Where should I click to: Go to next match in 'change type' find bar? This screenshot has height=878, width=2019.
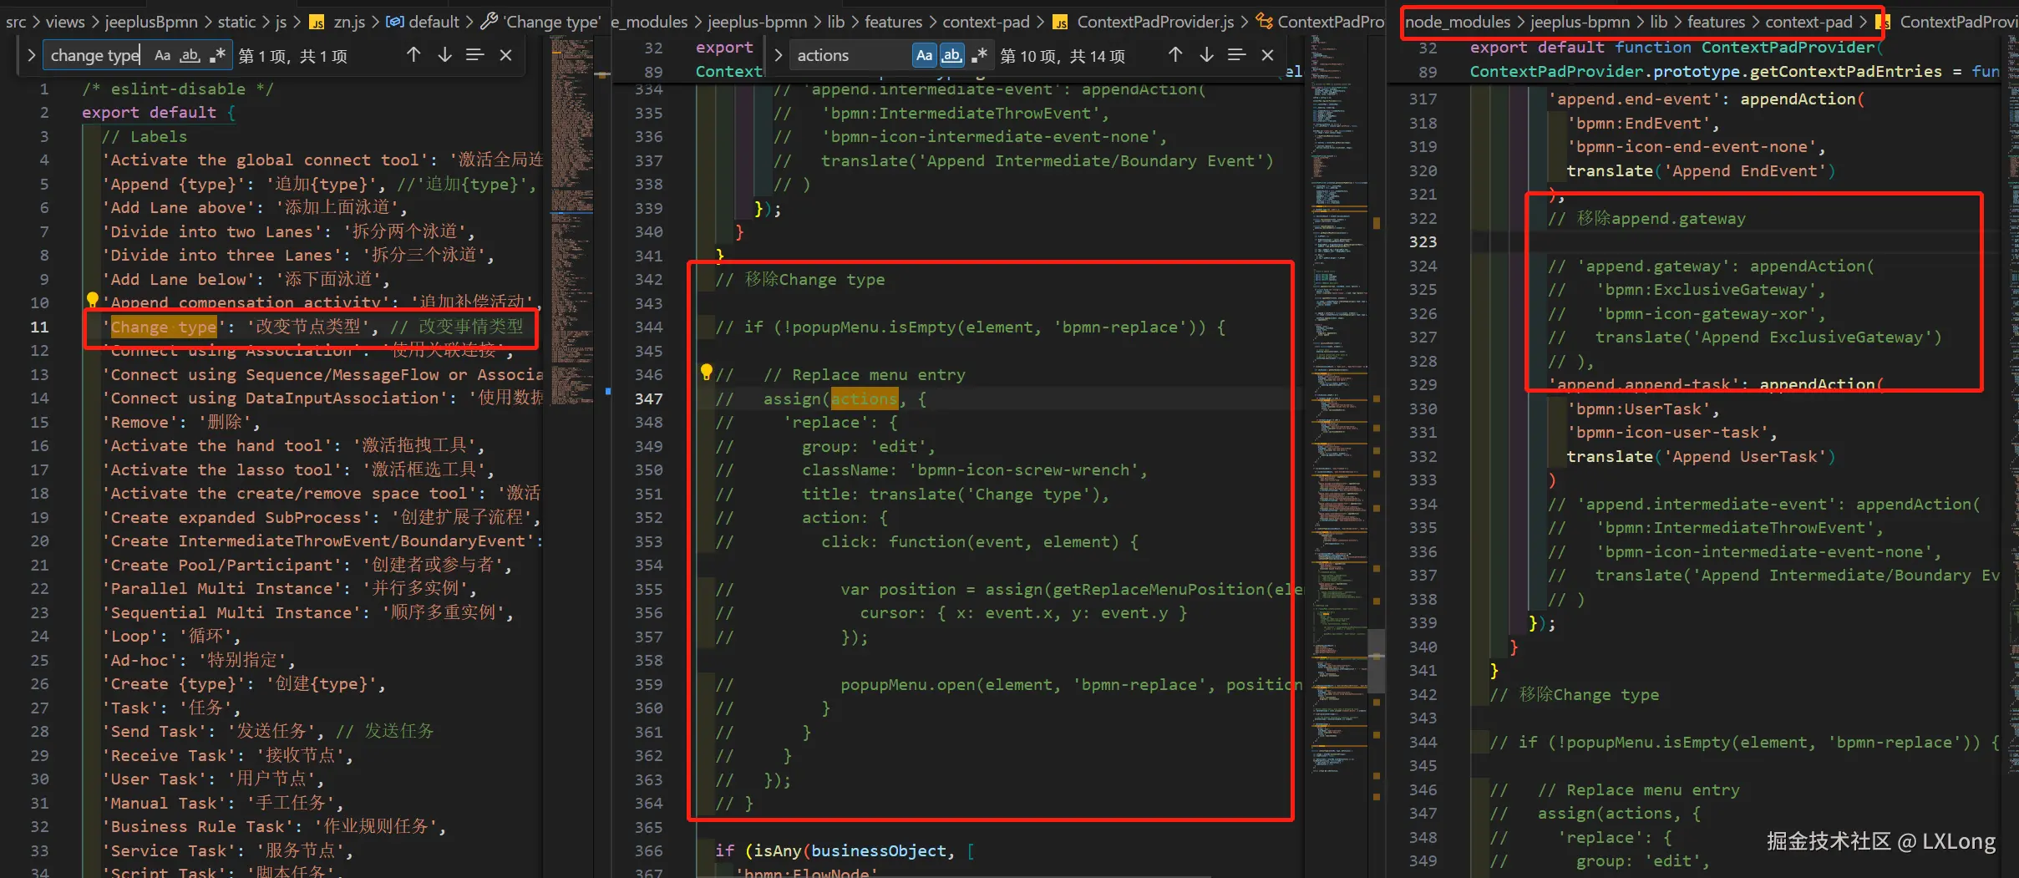[x=444, y=55]
